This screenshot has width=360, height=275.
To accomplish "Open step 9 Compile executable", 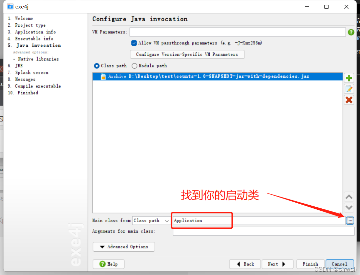I will (34, 86).
